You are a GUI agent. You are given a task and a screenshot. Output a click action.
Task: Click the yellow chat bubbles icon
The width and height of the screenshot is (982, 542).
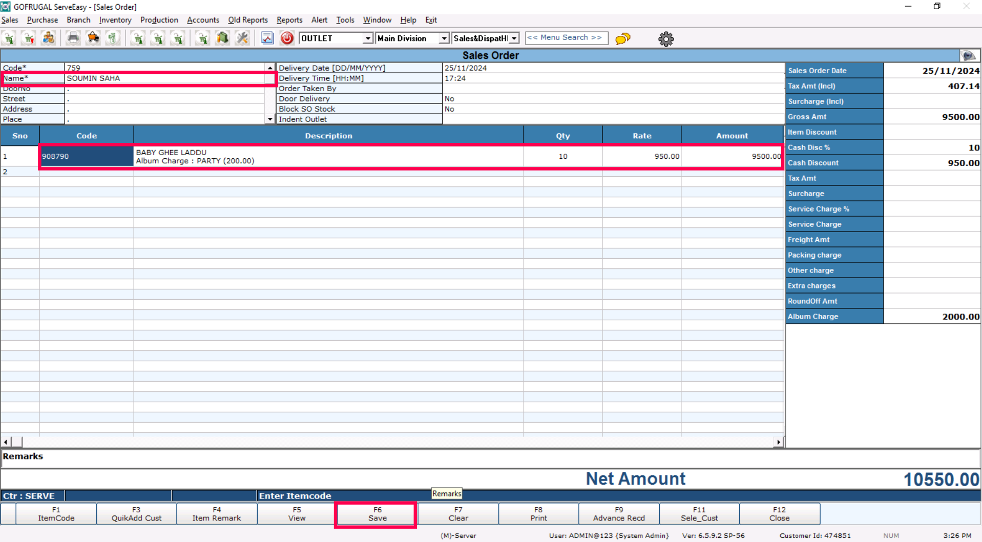tap(622, 39)
